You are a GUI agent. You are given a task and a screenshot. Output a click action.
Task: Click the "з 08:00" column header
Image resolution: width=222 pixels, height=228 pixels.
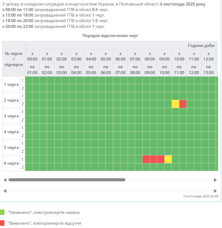click(x=150, y=56)
